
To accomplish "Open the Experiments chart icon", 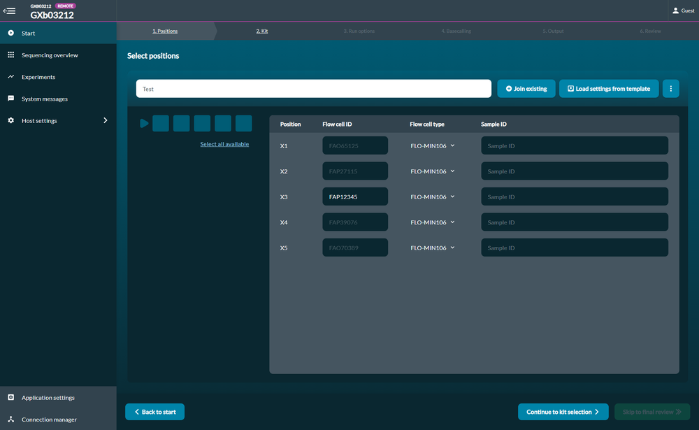I will click(x=10, y=77).
